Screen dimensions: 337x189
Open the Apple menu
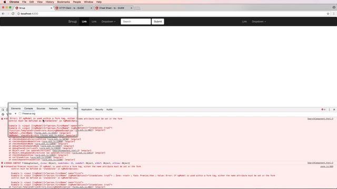click(5, 2)
